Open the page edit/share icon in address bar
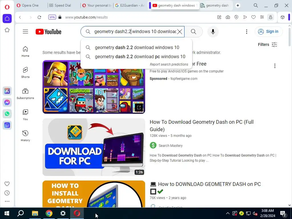Screen dimensions: 292x219 point(219,17)
